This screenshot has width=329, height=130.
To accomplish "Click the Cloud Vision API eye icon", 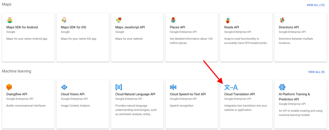I will pyautogui.click(x=64, y=87).
